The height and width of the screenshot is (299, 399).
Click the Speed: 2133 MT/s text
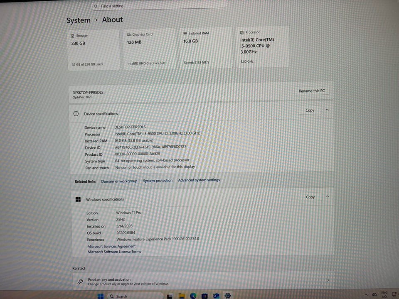197,62
